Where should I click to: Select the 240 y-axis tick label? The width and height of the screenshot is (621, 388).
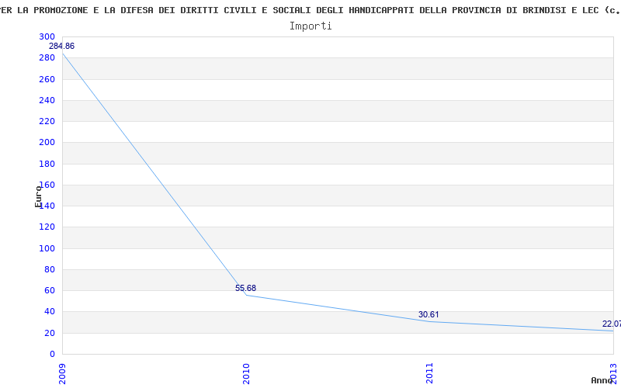pyautogui.click(x=47, y=101)
